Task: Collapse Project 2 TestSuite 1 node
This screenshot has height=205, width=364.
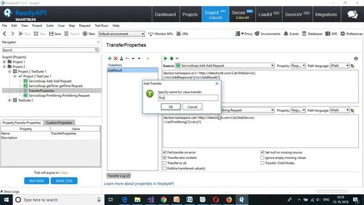Action: click(10, 71)
